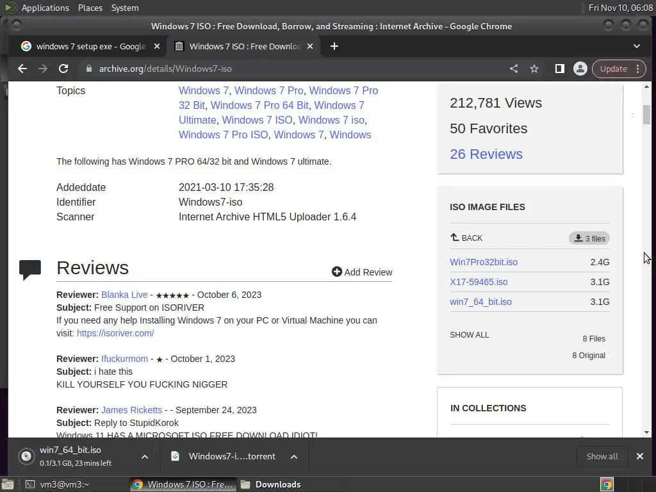This screenshot has width=656, height=492.
Task: Click the scrollbar up arrow
Action: point(647,87)
